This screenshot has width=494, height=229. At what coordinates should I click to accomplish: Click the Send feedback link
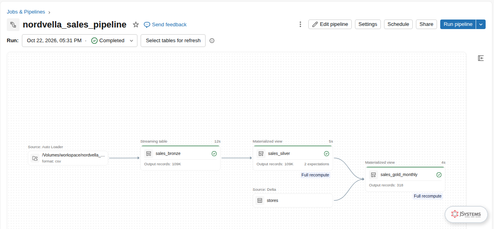click(x=169, y=25)
